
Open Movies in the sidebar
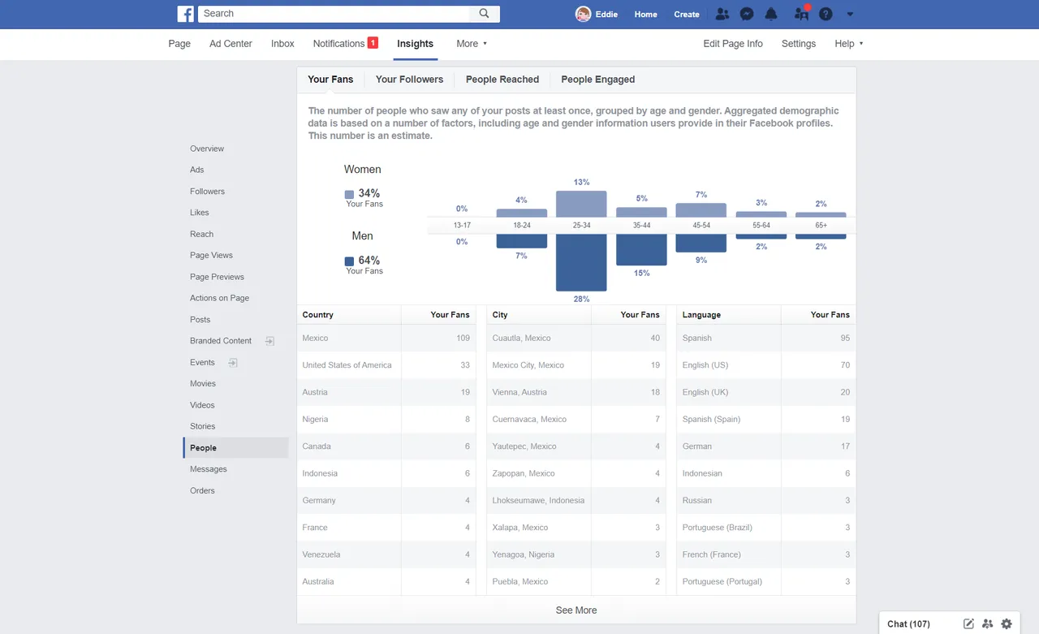(x=203, y=384)
